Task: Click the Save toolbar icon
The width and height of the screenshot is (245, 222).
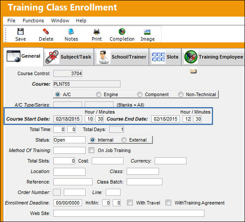Action: click(x=21, y=31)
